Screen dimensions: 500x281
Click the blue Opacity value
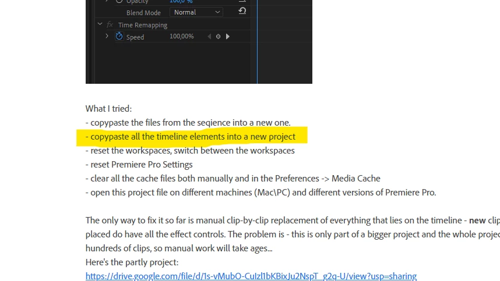coord(181,2)
